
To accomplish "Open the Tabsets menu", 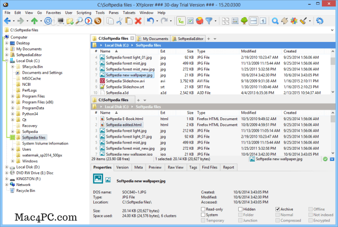I will point(129,12).
